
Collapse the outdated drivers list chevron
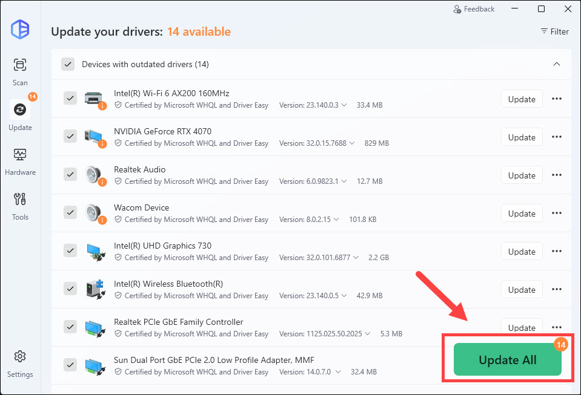coord(557,64)
